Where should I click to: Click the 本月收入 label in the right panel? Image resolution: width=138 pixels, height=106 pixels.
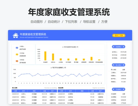coord(115,52)
